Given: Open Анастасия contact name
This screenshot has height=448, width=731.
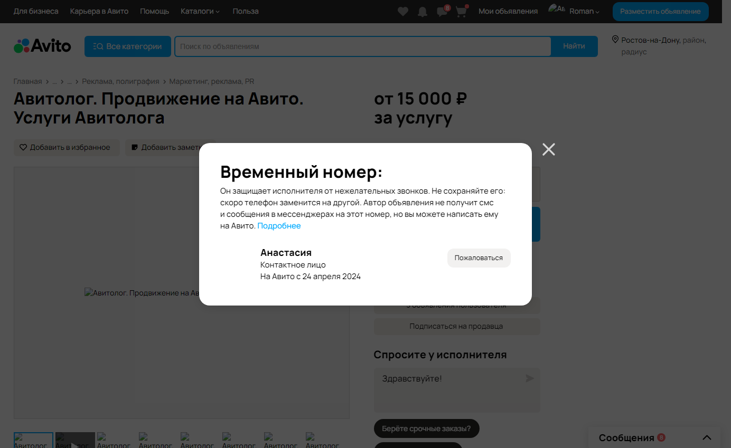Looking at the screenshot, I should pyautogui.click(x=286, y=252).
